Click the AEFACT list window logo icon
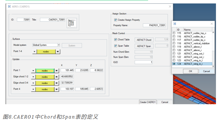 [175, 24]
